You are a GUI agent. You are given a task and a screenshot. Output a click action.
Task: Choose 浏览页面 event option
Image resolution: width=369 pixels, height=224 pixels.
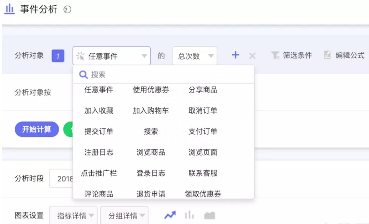[203, 152]
